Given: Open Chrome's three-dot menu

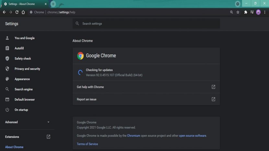Looking at the screenshot, I should [x=265, y=12].
